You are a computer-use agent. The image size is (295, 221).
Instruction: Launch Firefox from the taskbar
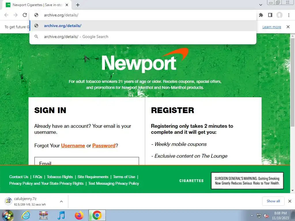click(79, 215)
